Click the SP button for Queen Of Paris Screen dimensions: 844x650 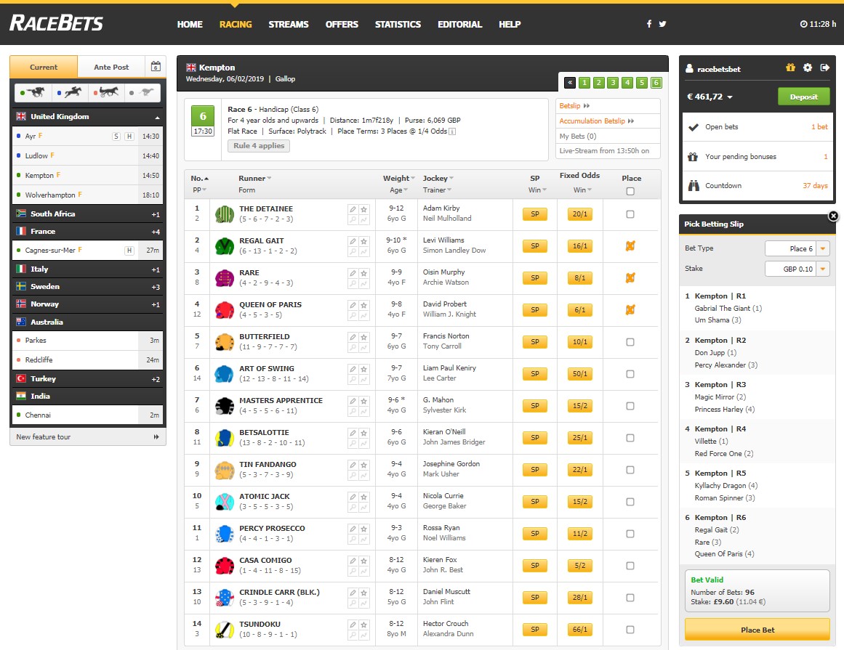click(535, 309)
